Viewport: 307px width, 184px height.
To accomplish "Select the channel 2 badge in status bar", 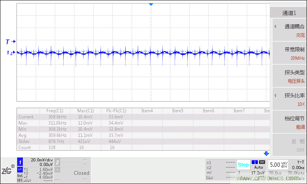I will [x=57, y=162].
